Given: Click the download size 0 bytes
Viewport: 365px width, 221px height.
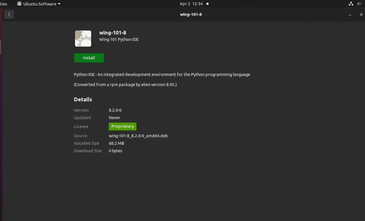Looking at the screenshot, I should click(x=115, y=151).
